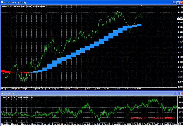Close the ##T101##,M1 (offline) window
The image size is (183, 126).
pyautogui.click(x=182, y=2)
